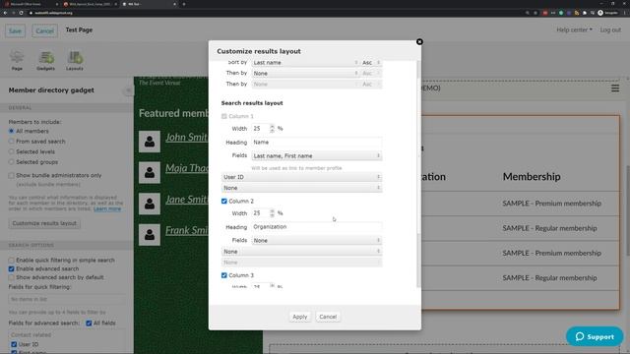Open the second None dropdown under Column 2
This screenshot has width=630, height=354.
pos(301,252)
